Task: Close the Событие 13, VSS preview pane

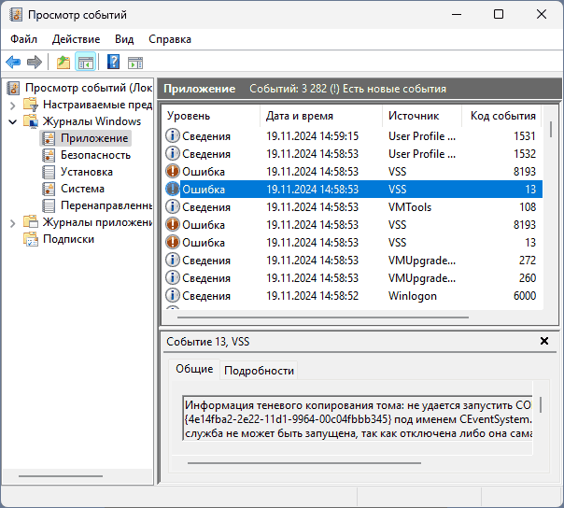Action: [x=544, y=341]
